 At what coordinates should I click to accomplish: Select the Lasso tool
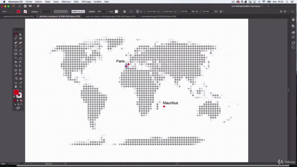(x=20, y=39)
